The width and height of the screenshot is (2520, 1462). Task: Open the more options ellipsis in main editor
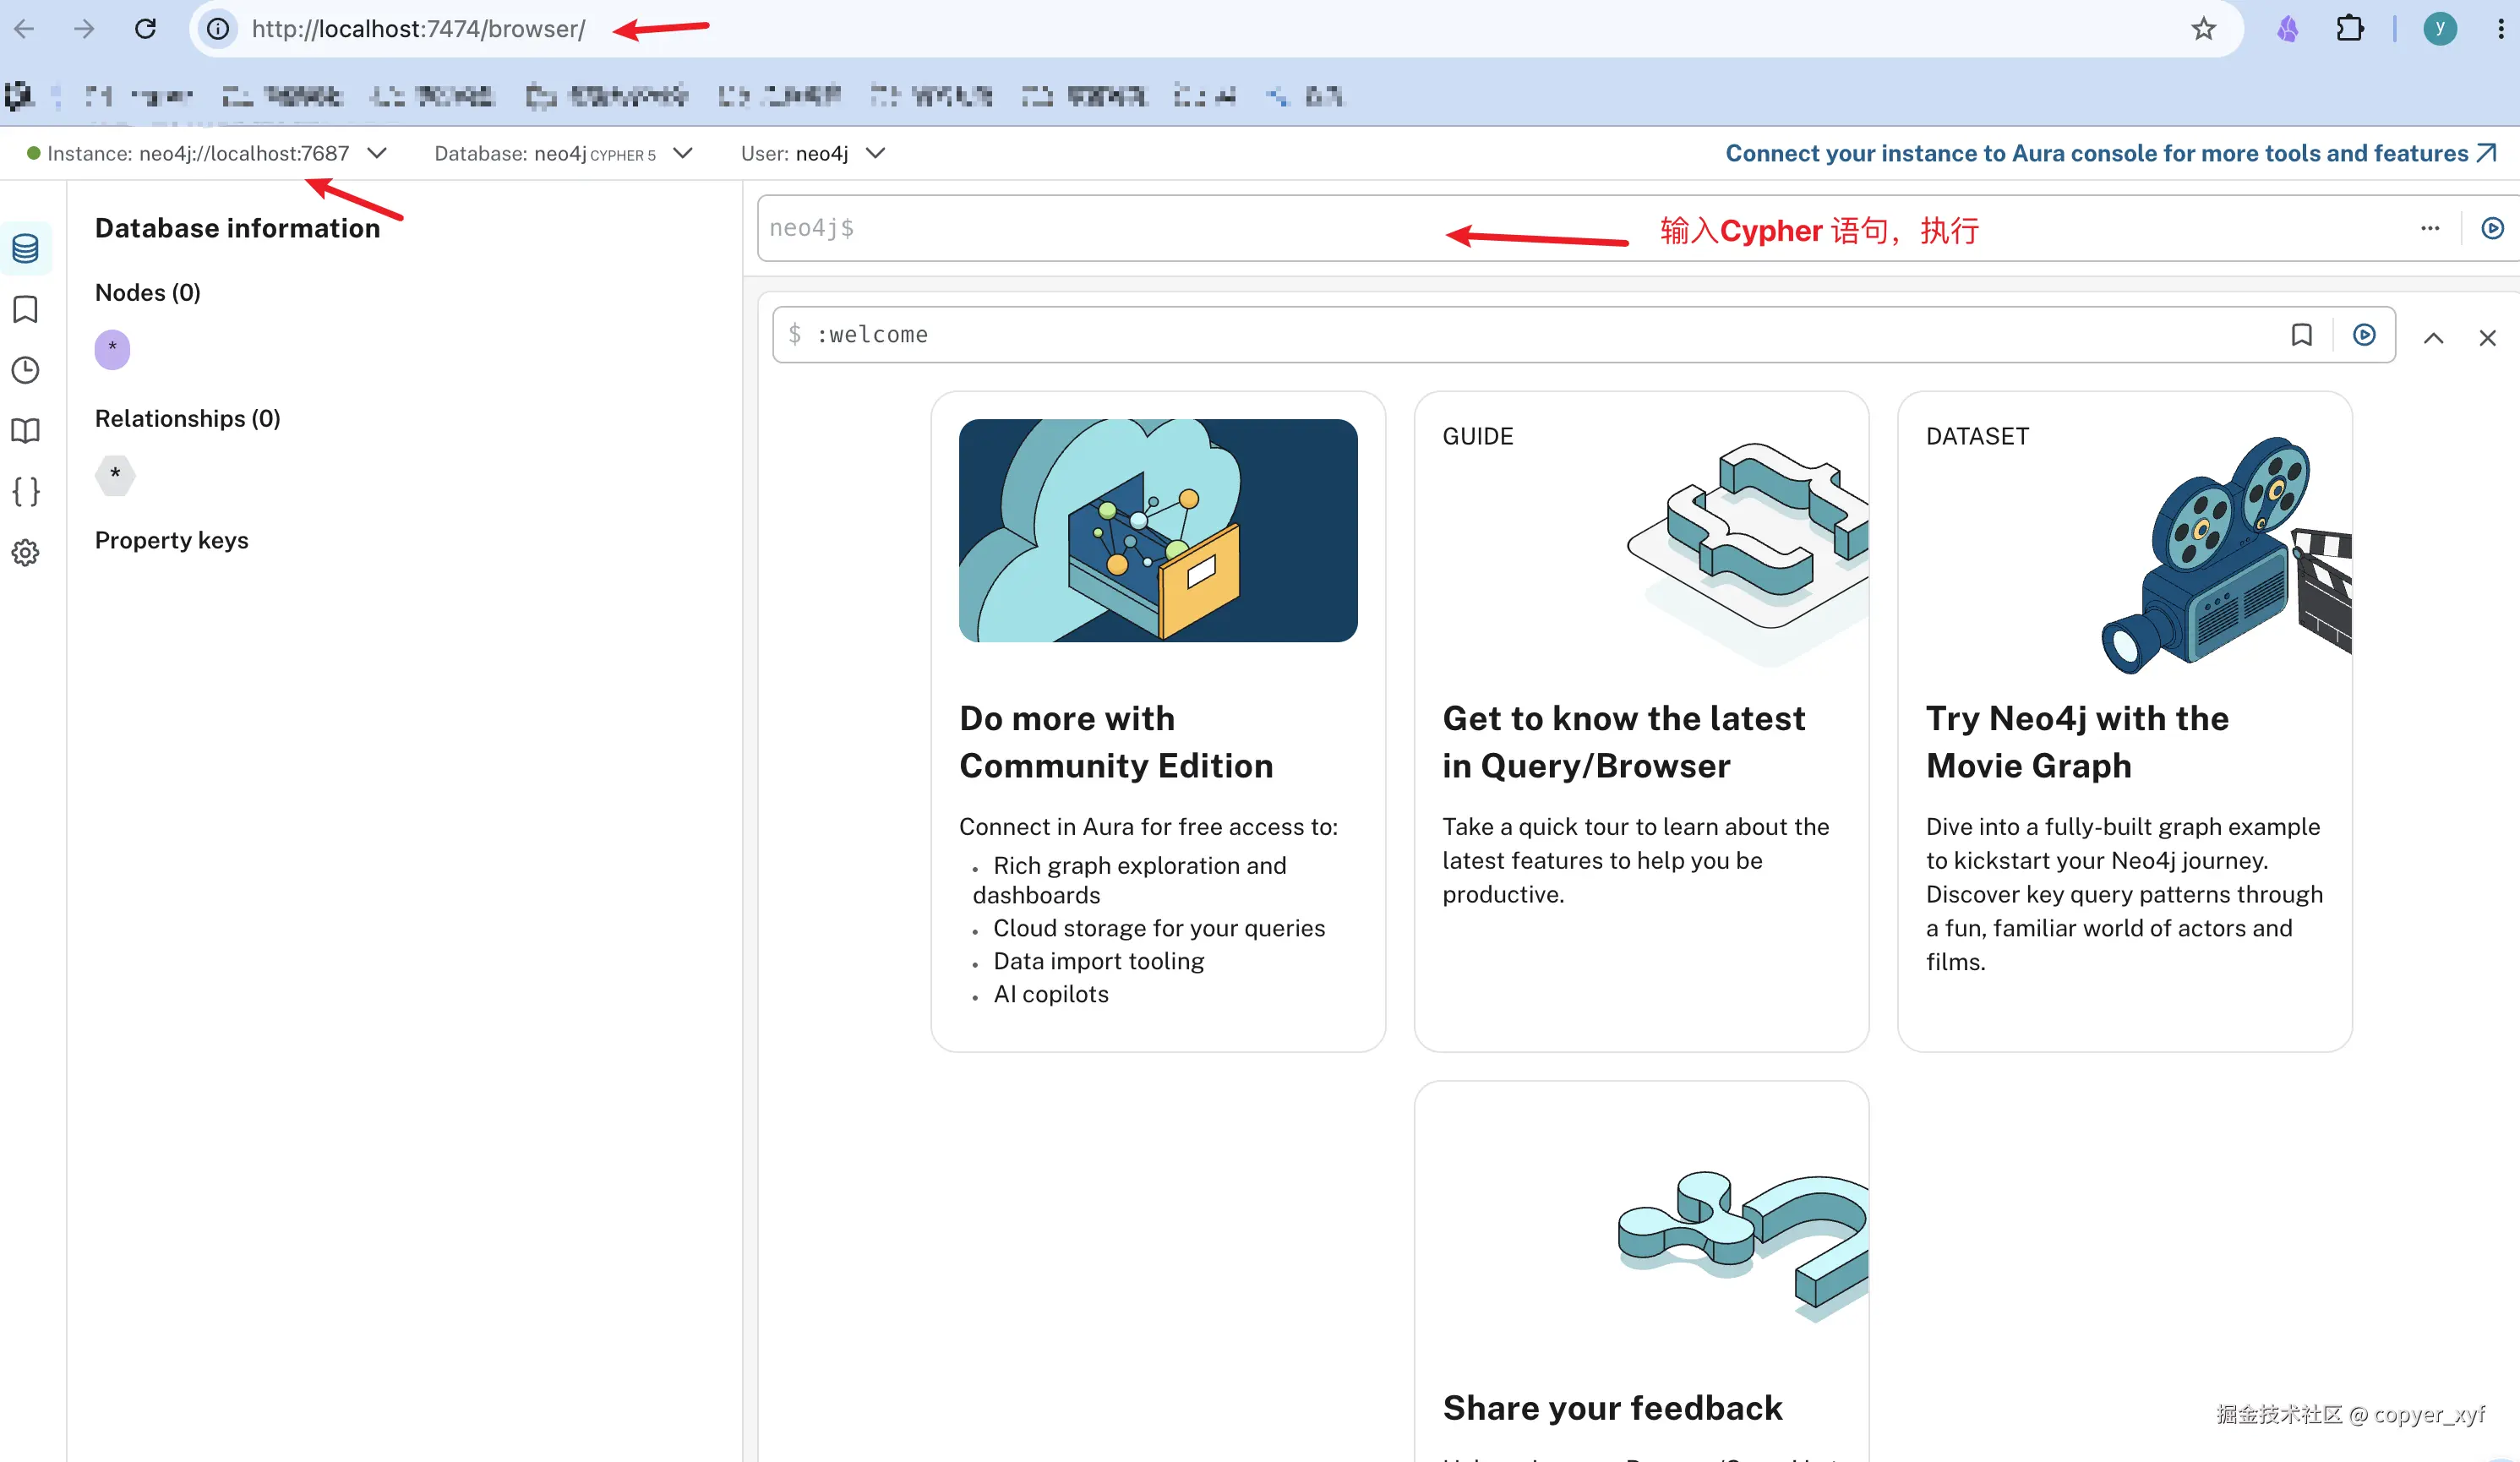click(x=2430, y=228)
